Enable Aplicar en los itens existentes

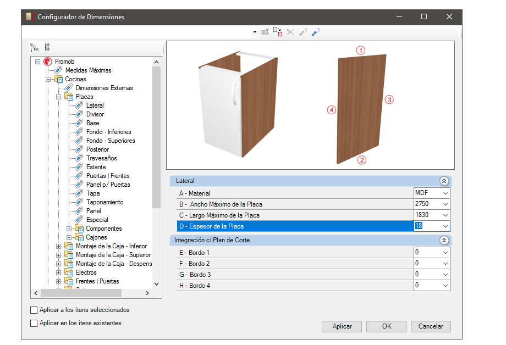pos(34,323)
